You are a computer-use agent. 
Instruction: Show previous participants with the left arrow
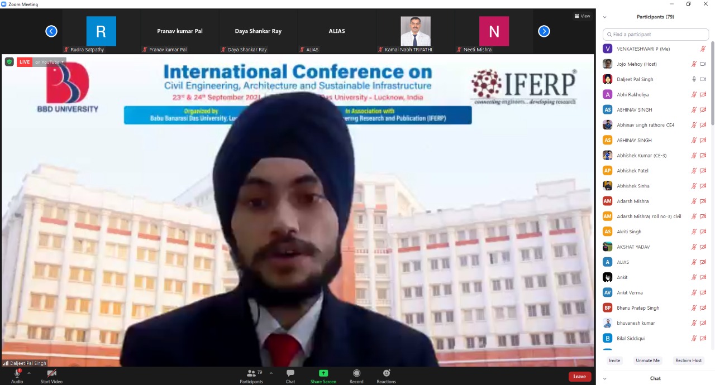[x=51, y=31]
